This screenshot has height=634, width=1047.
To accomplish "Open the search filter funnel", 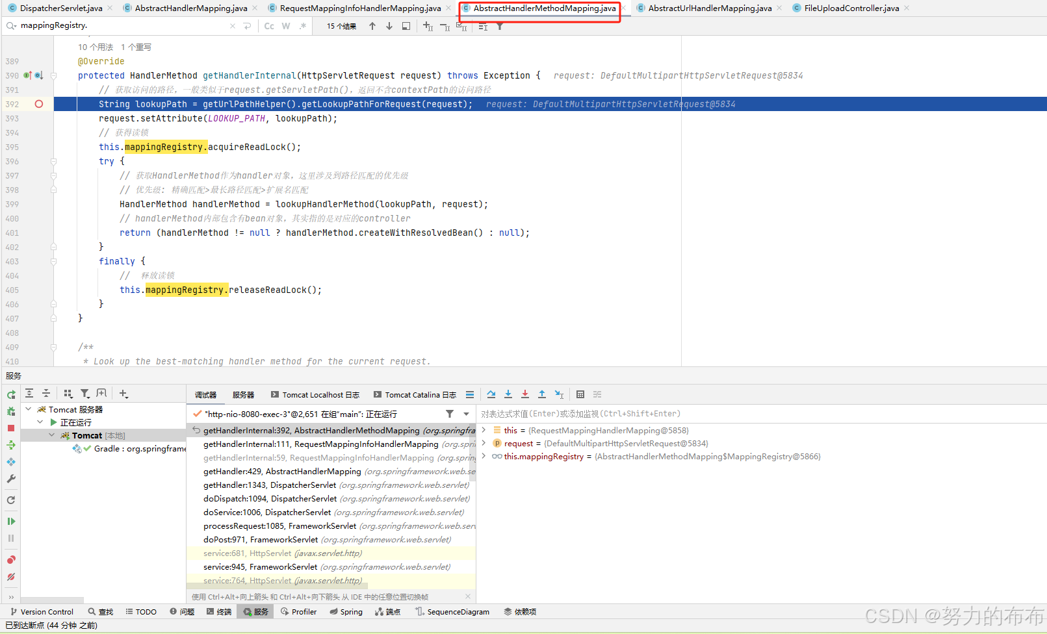I will pos(500,26).
